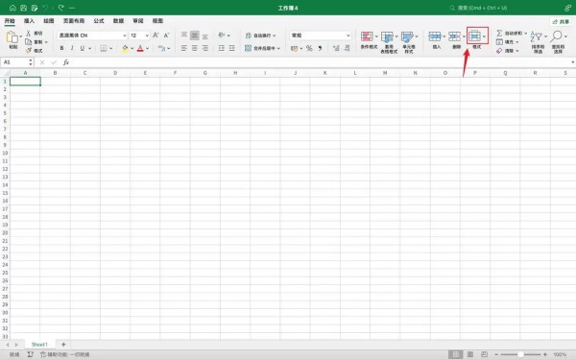Screen dimensions: 576x359
Task: Toggle underline formatting
Action: [x=83, y=48]
